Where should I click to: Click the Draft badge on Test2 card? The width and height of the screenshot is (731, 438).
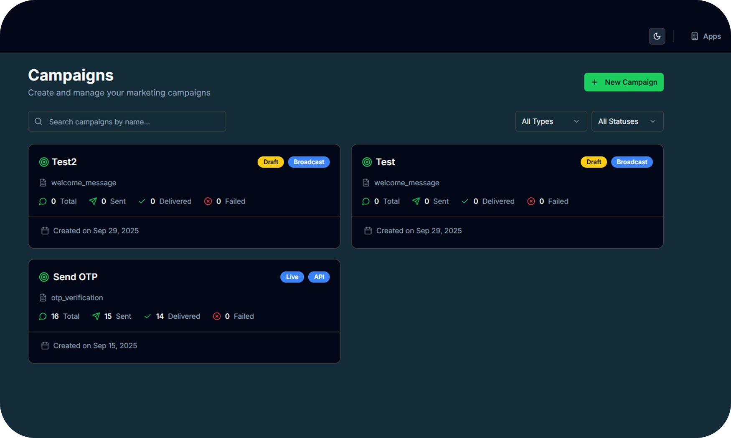[270, 162]
